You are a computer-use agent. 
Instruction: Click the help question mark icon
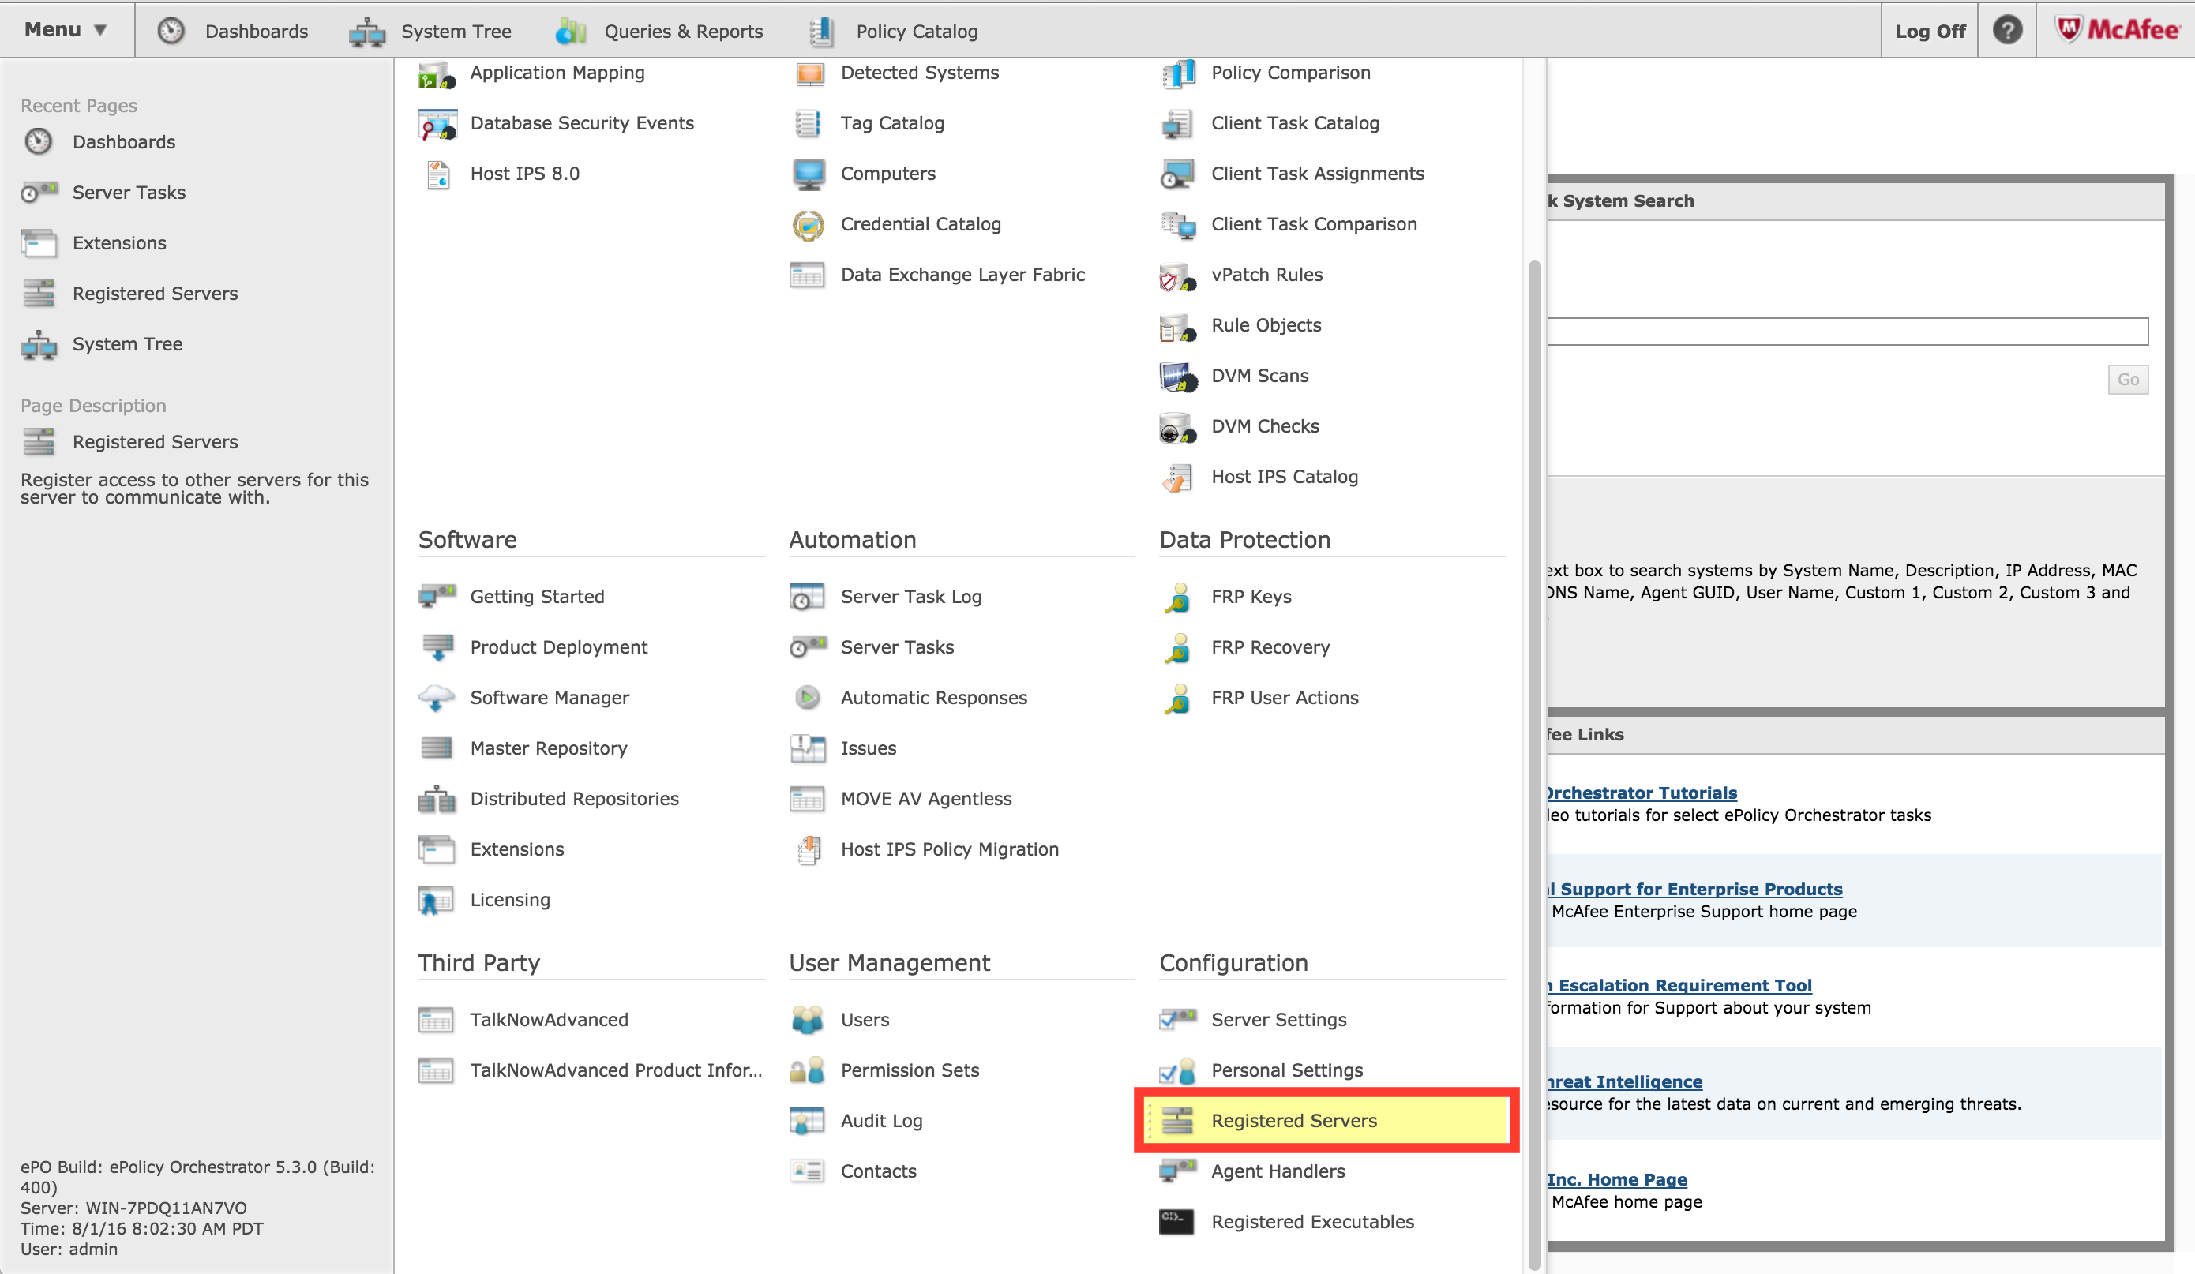click(2007, 30)
